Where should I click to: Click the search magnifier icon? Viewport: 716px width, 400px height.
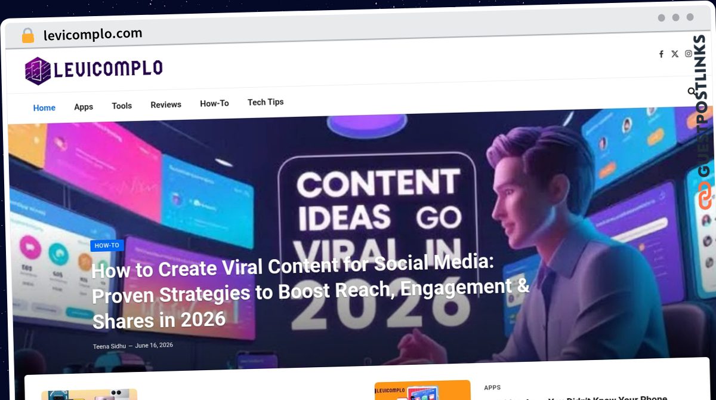click(x=692, y=92)
